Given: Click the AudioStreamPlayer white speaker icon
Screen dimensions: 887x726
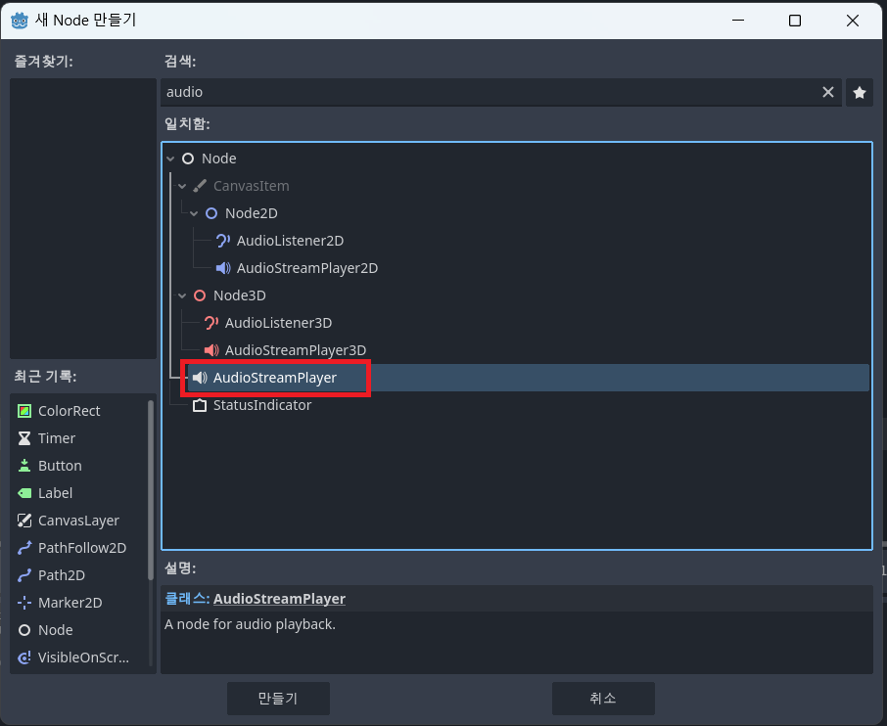Looking at the screenshot, I should coord(199,378).
